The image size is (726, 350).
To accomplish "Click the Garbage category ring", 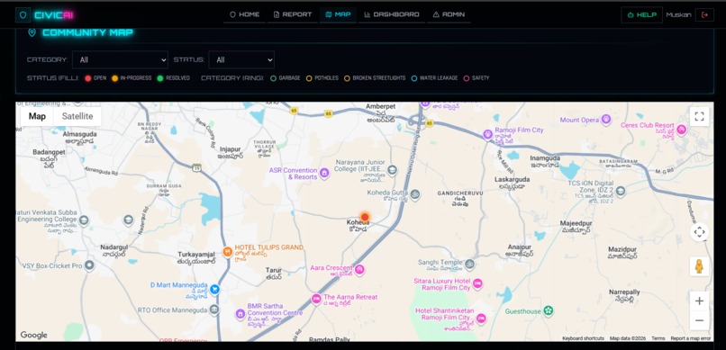I will point(273,78).
